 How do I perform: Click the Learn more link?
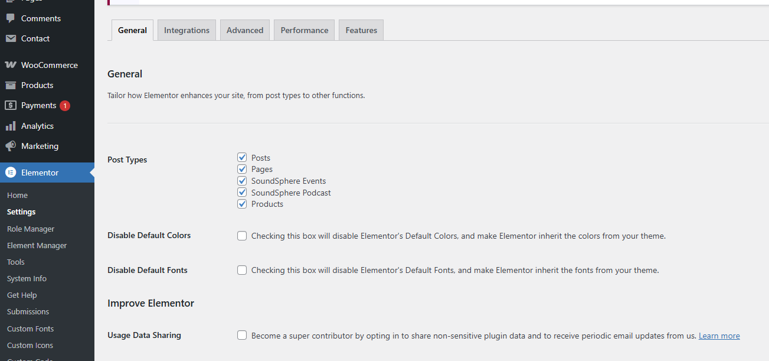click(719, 336)
